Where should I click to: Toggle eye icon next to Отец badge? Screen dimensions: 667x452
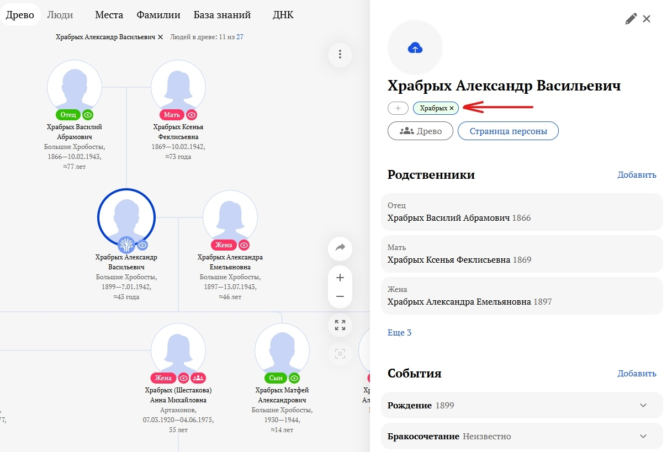88,115
